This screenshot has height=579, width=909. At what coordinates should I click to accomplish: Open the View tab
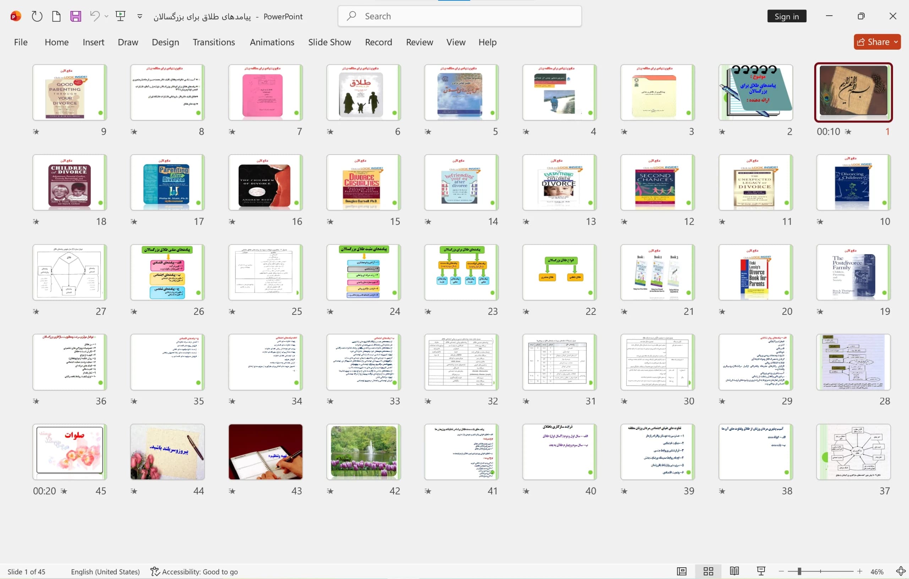pyautogui.click(x=456, y=42)
